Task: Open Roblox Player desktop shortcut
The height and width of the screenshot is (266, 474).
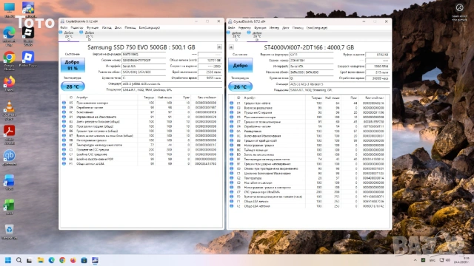Action: (x=28, y=59)
